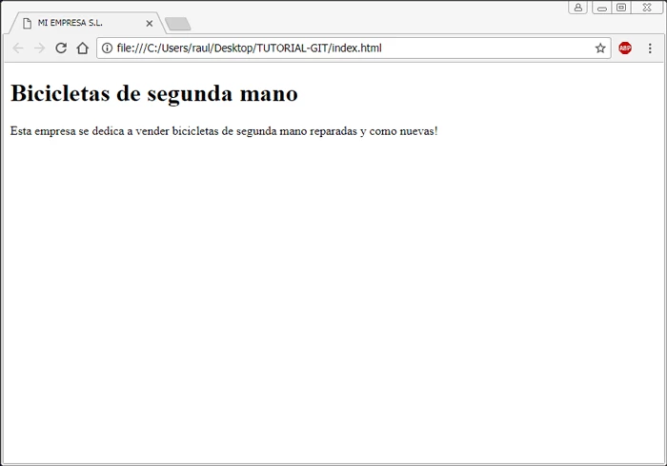Click the paragraph starting with Esta empresa

[224, 130]
